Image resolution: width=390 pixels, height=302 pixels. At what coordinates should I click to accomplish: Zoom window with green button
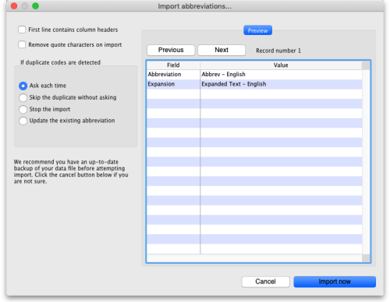click(x=36, y=6)
